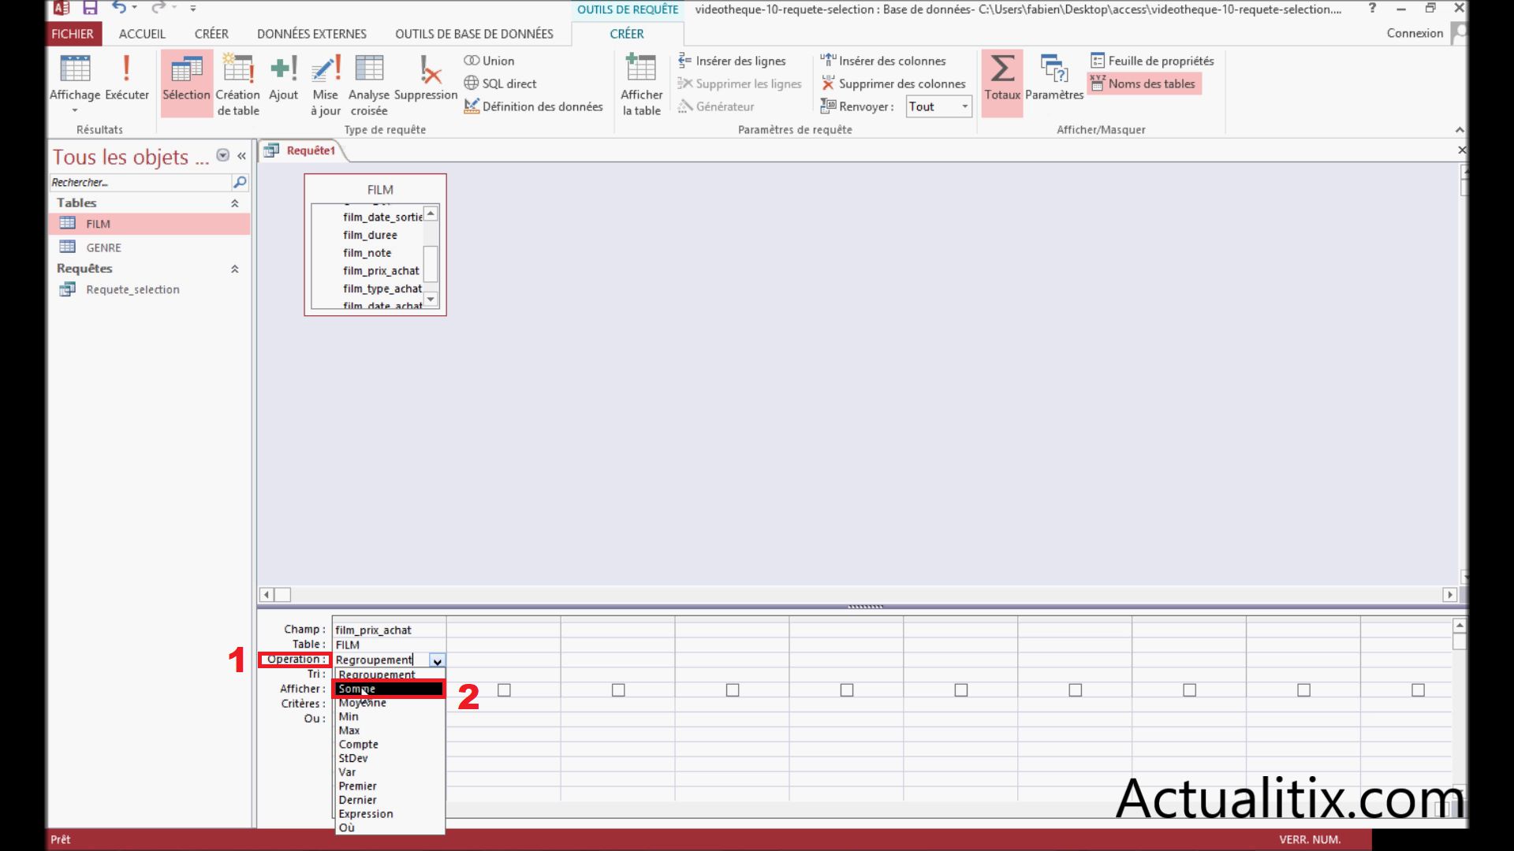This screenshot has height=851, width=1514.
Task: Open the Renvoyer Tout combo box
Action: (938, 106)
